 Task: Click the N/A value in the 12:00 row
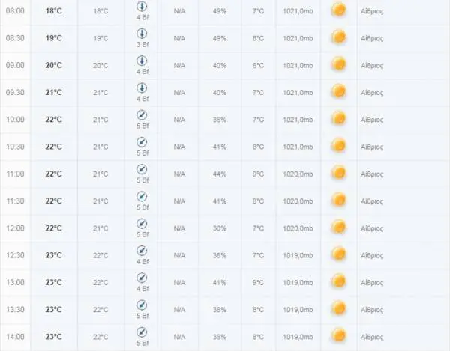(179, 228)
